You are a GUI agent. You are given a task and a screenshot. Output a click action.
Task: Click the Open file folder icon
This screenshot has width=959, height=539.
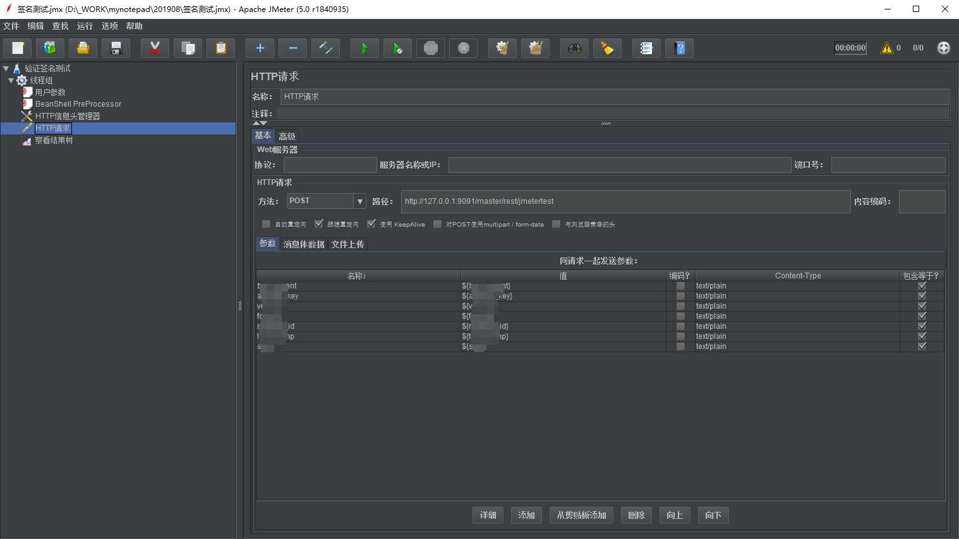[83, 48]
